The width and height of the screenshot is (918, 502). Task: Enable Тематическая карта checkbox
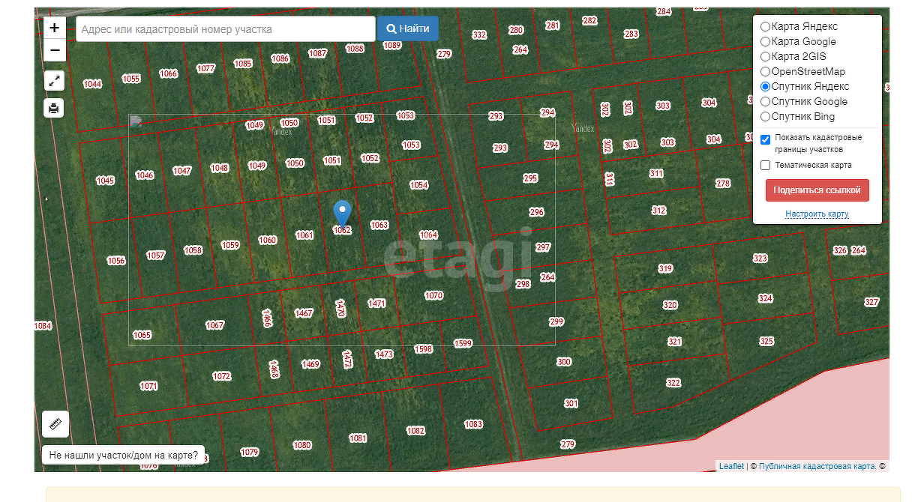pyautogui.click(x=765, y=165)
